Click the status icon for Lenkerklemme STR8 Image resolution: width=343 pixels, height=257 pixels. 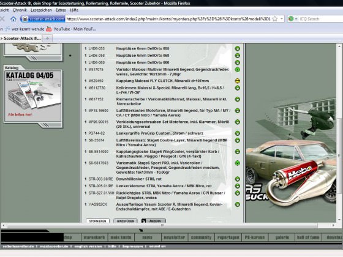[238, 186]
